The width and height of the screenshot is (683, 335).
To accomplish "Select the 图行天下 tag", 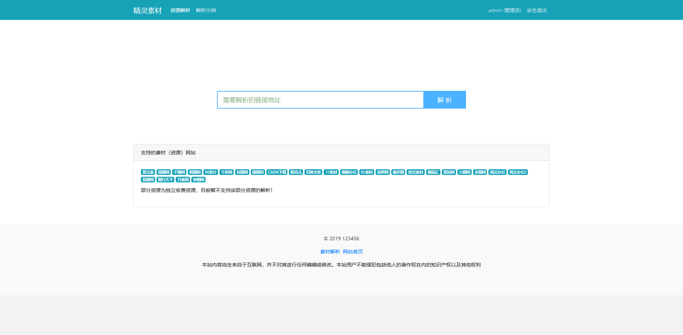I will click(165, 180).
